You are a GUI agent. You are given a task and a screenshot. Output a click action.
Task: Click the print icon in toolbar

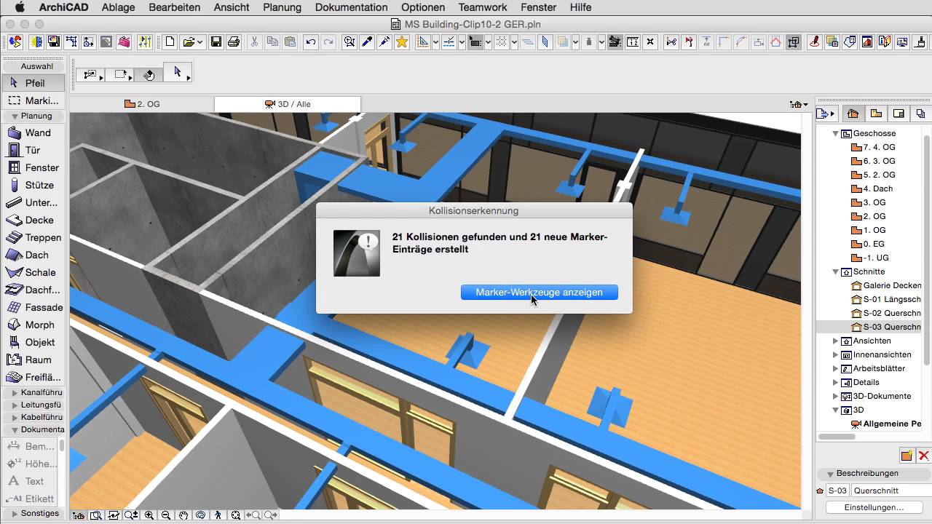pos(234,42)
